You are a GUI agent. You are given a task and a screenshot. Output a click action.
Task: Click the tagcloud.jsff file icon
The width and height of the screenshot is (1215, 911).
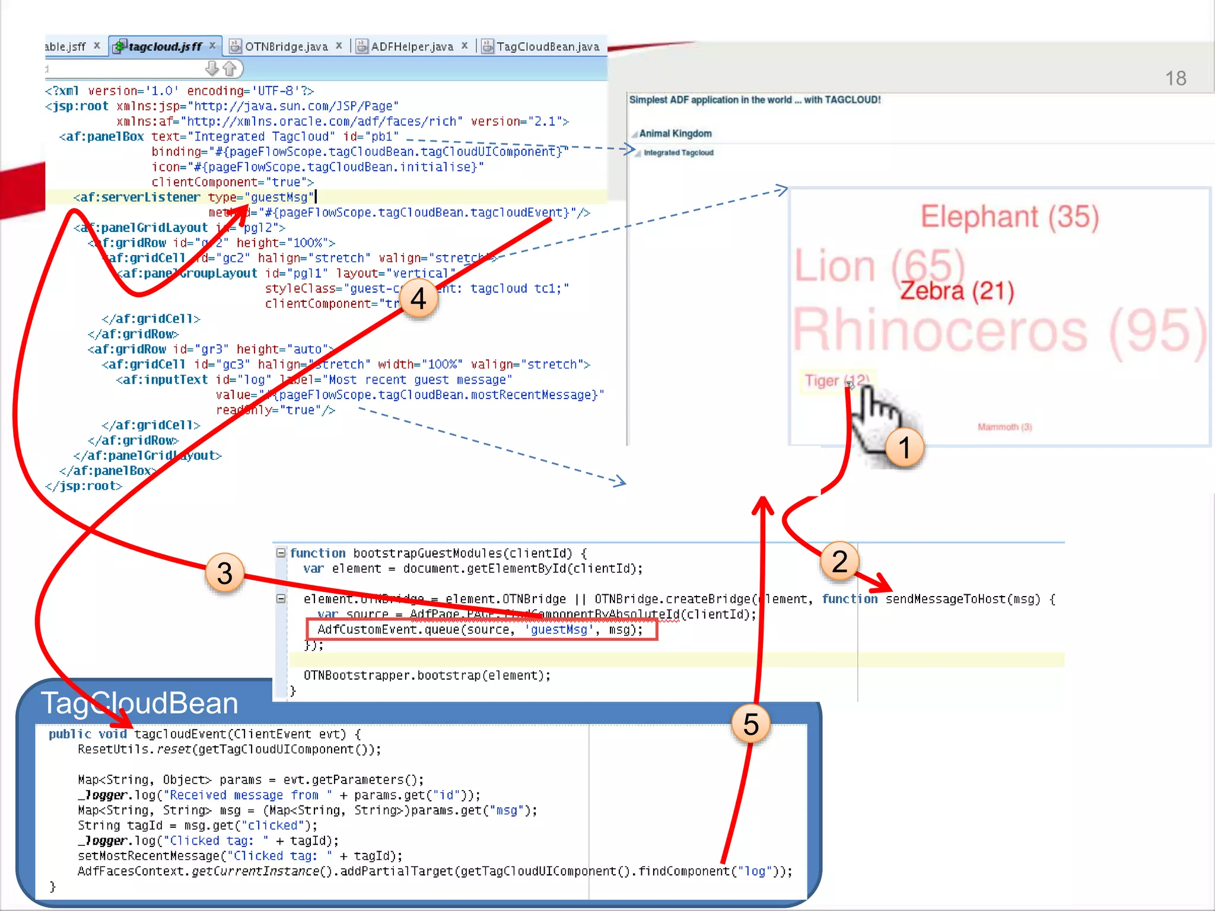click(x=119, y=46)
